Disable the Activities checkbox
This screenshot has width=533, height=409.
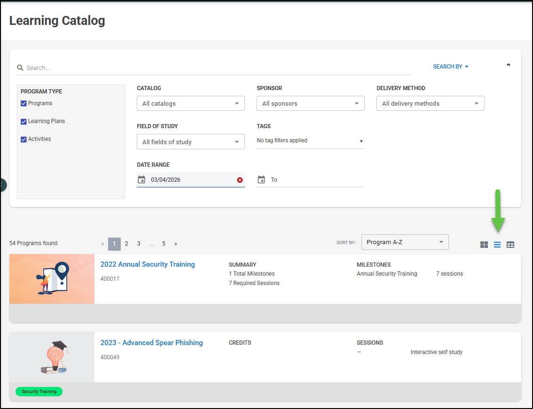click(24, 139)
